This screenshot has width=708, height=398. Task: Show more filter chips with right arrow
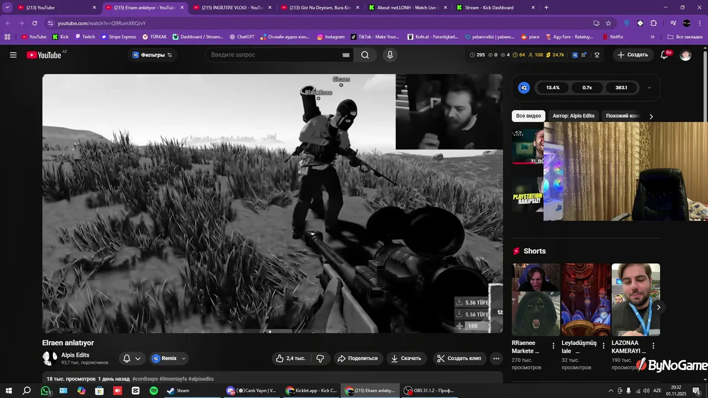(x=651, y=116)
